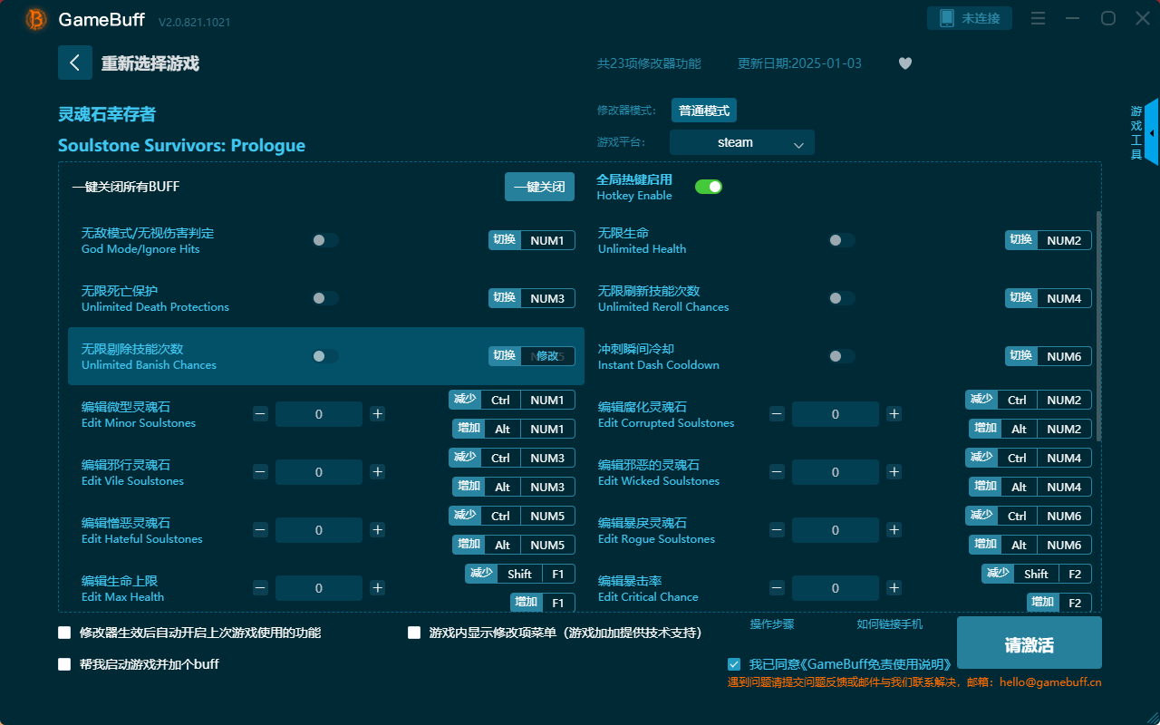Click the NUM2 hotkey for Unlimited Health
The image size is (1160, 725).
click(x=1064, y=240)
